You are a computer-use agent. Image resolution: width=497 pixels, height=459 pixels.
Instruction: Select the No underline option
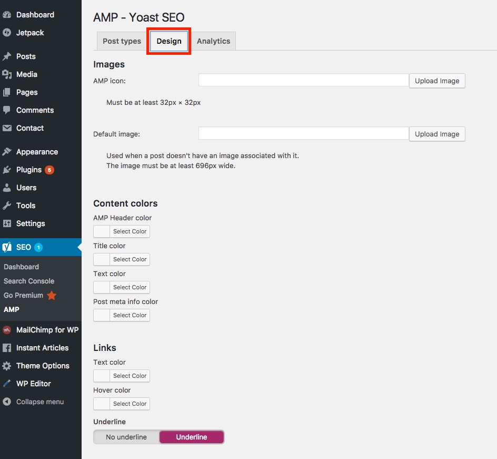[126, 437]
